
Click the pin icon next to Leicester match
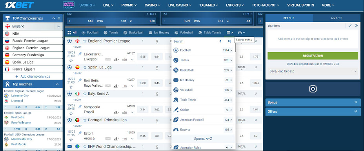click(x=80, y=53)
